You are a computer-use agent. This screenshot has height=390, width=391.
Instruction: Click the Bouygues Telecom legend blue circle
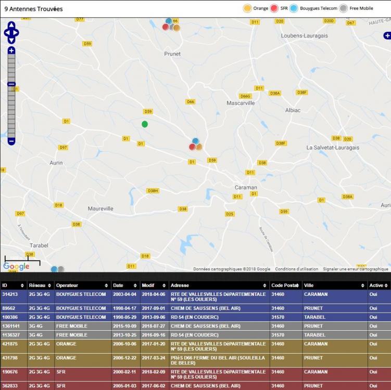pyautogui.click(x=294, y=8)
